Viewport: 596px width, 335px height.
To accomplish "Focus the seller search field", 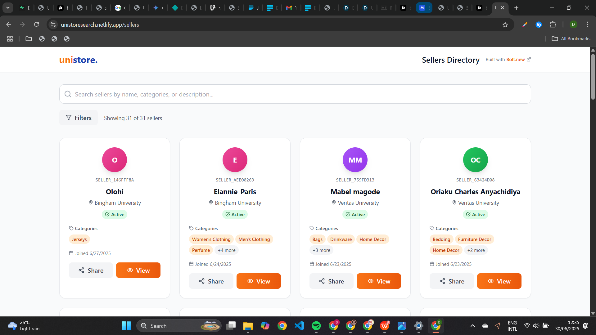I will click(295, 94).
